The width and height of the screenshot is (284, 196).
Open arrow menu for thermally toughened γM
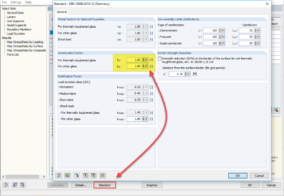click(147, 27)
